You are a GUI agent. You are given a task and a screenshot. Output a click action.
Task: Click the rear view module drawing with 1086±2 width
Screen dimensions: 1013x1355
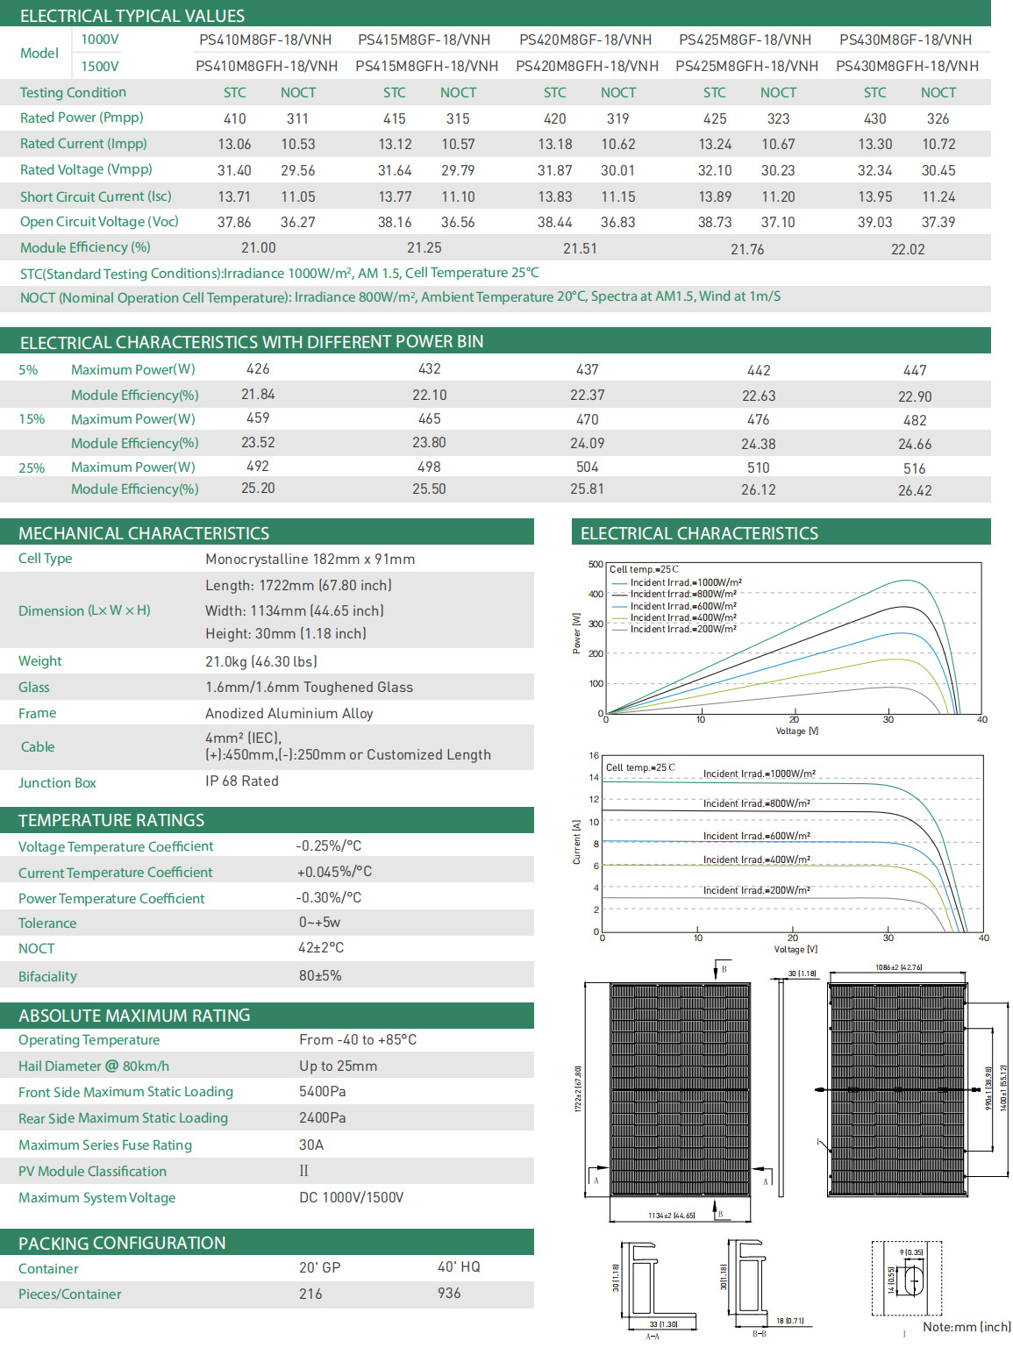pos(898,1088)
